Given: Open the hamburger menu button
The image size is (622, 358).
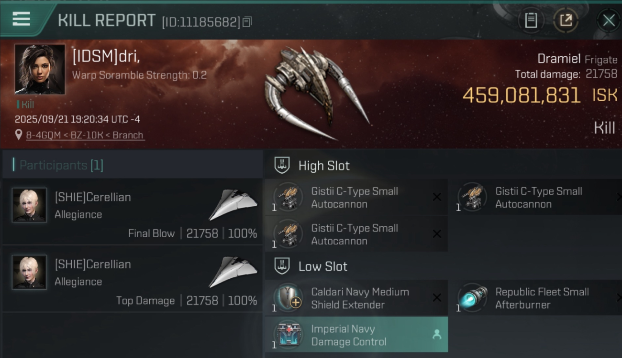Looking at the screenshot, I should tap(22, 19).
